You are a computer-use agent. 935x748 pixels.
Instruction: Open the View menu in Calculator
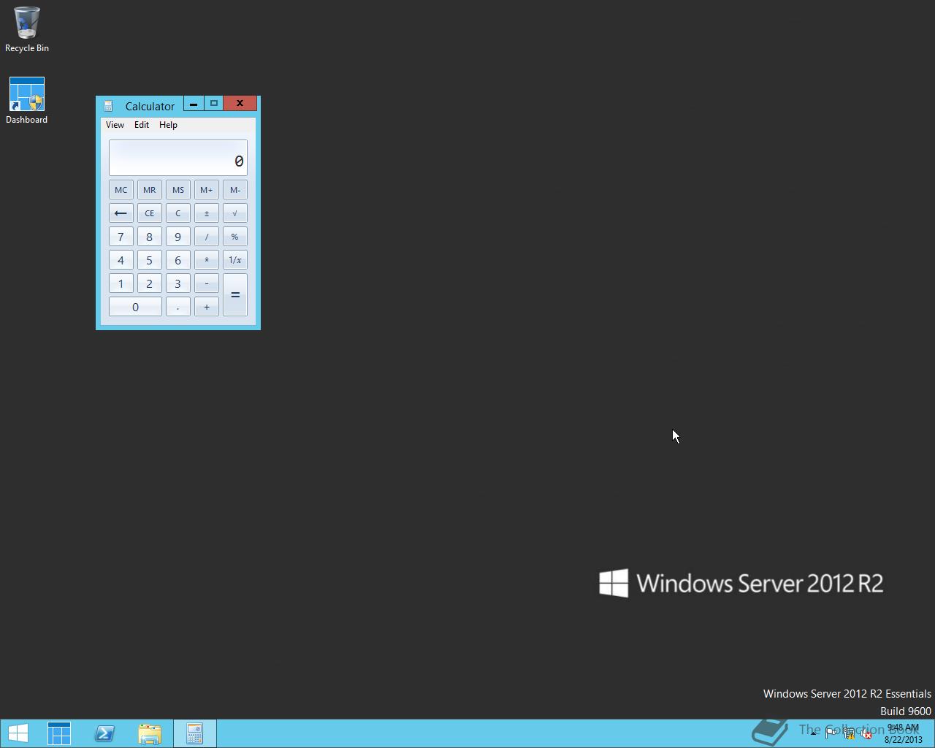pos(115,125)
